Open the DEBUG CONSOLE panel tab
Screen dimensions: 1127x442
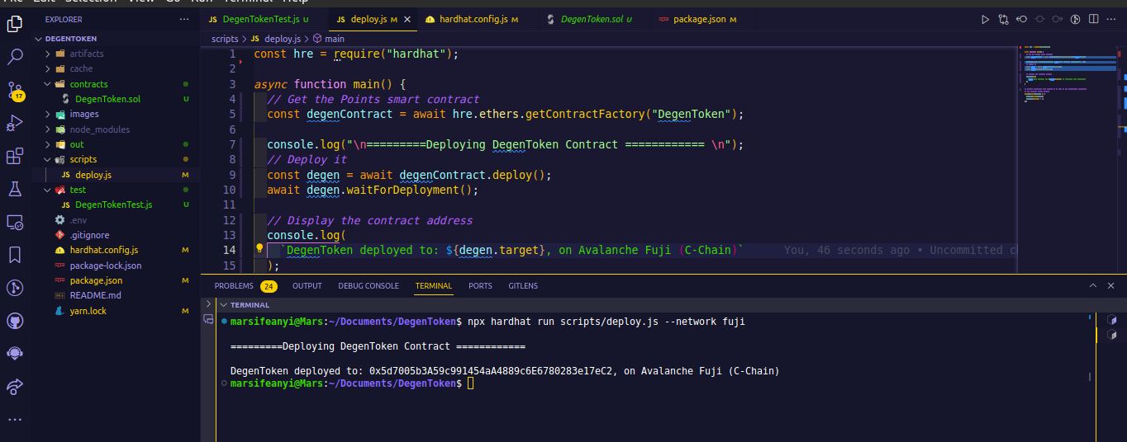click(x=369, y=286)
